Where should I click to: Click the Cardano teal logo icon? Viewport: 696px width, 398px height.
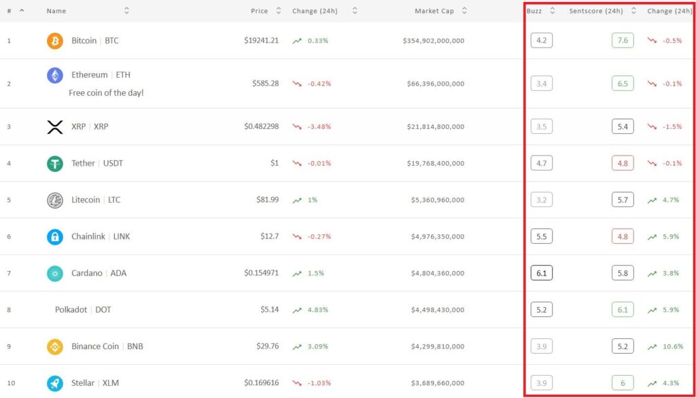[54, 274]
